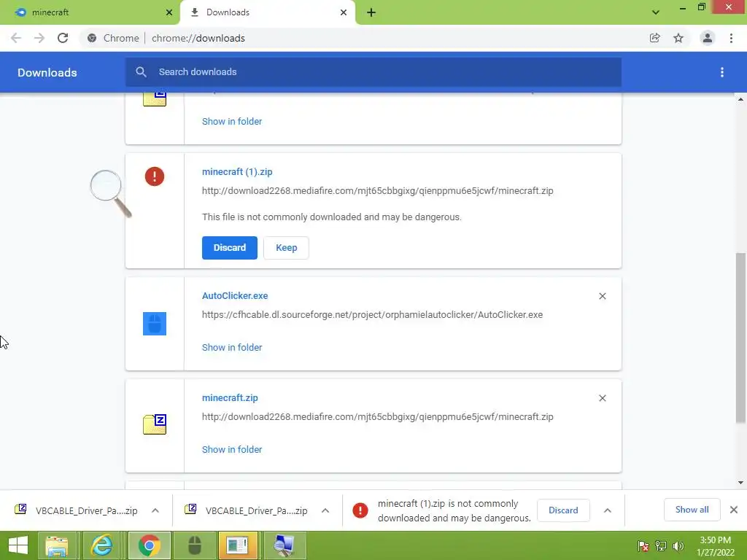Click the browser forward arrow
The width and height of the screenshot is (747, 560).
point(39,38)
